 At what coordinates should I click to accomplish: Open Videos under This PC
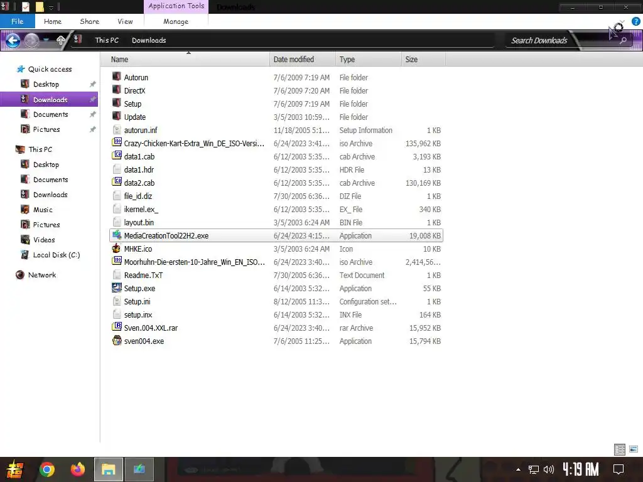click(x=44, y=240)
